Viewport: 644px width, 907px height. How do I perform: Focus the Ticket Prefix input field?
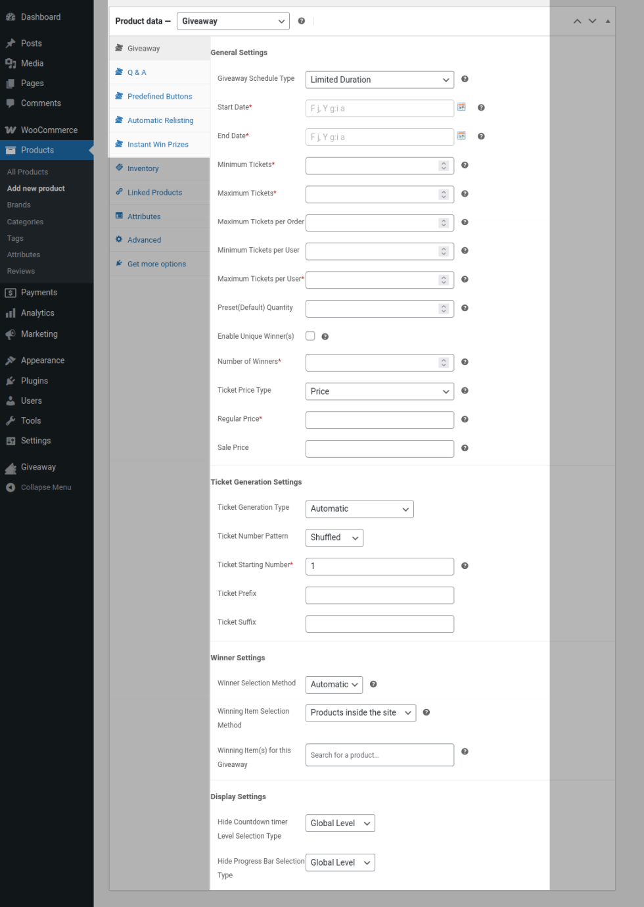380,595
